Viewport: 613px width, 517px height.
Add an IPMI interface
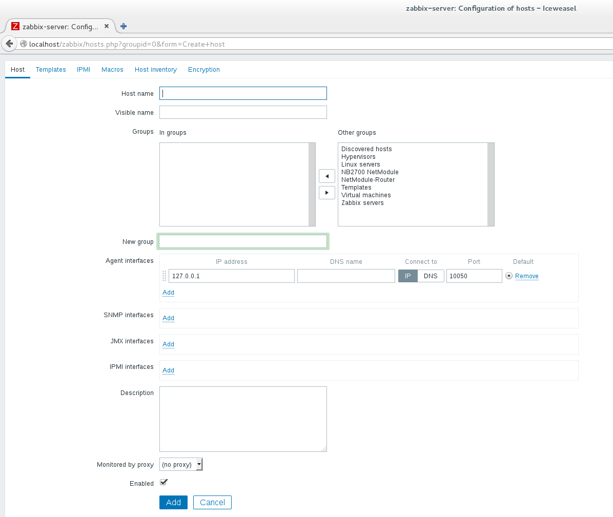[x=169, y=370]
